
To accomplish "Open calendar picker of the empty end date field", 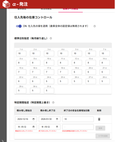I will tap(57, 127).
